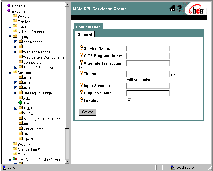The image size is (213, 171).
Task: Click into the Output Schema field
Action: (148, 93)
